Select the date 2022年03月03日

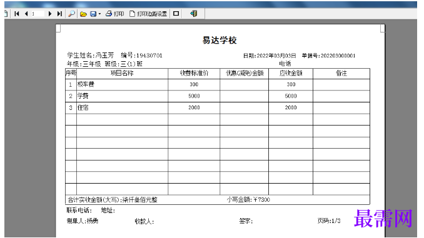[276, 56]
